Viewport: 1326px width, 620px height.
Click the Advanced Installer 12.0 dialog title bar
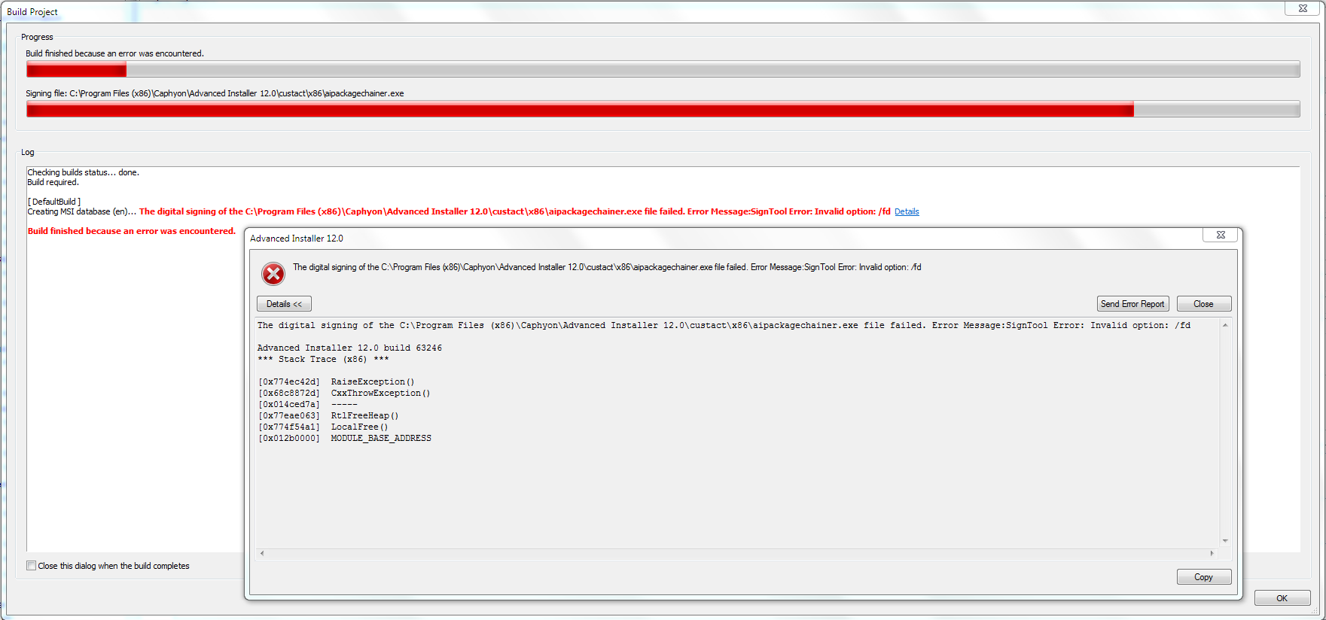coord(678,239)
